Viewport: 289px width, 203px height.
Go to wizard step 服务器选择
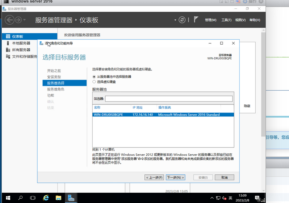pos(64,83)
